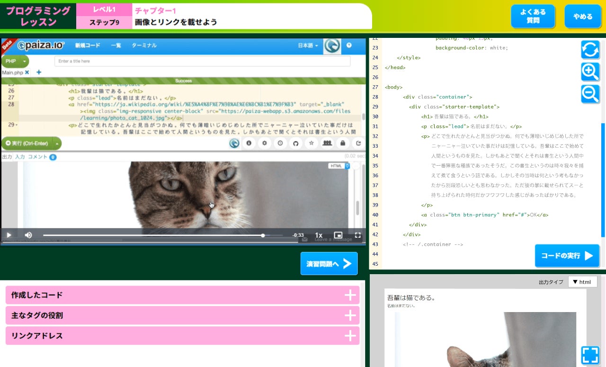606x367 pixels.
Task: Open the paiza.io help question icon
Action: 349,45
